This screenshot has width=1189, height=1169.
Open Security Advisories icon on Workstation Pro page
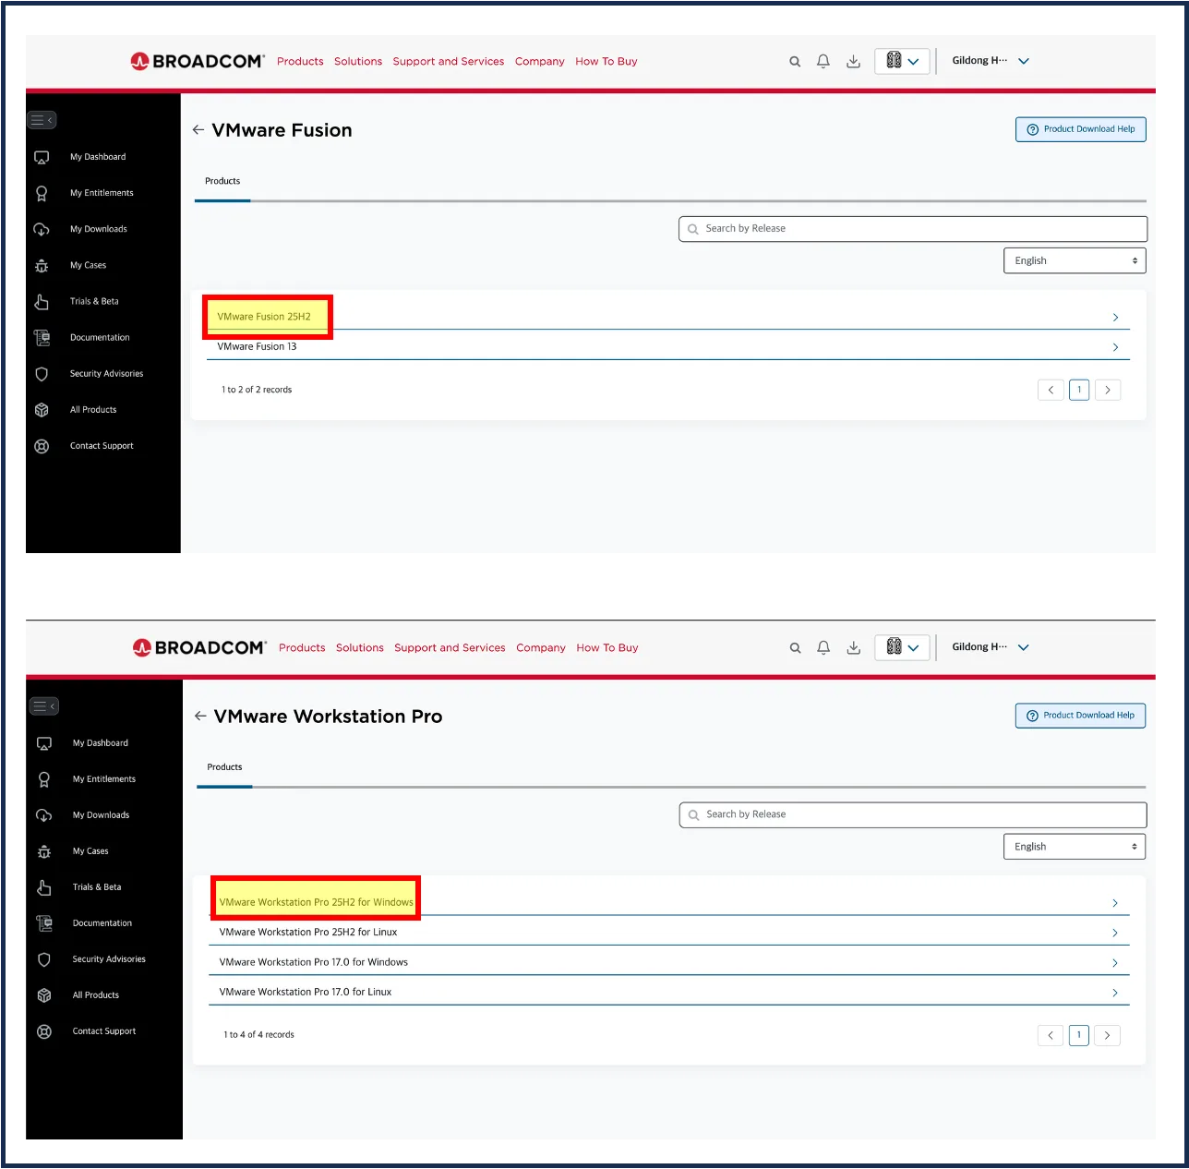tap(44, 959)
